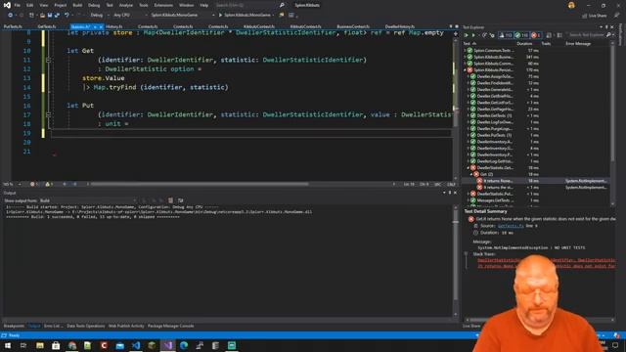626x352 pixels.
Task: Click the Live Share button
Action: tap(595, 16)
